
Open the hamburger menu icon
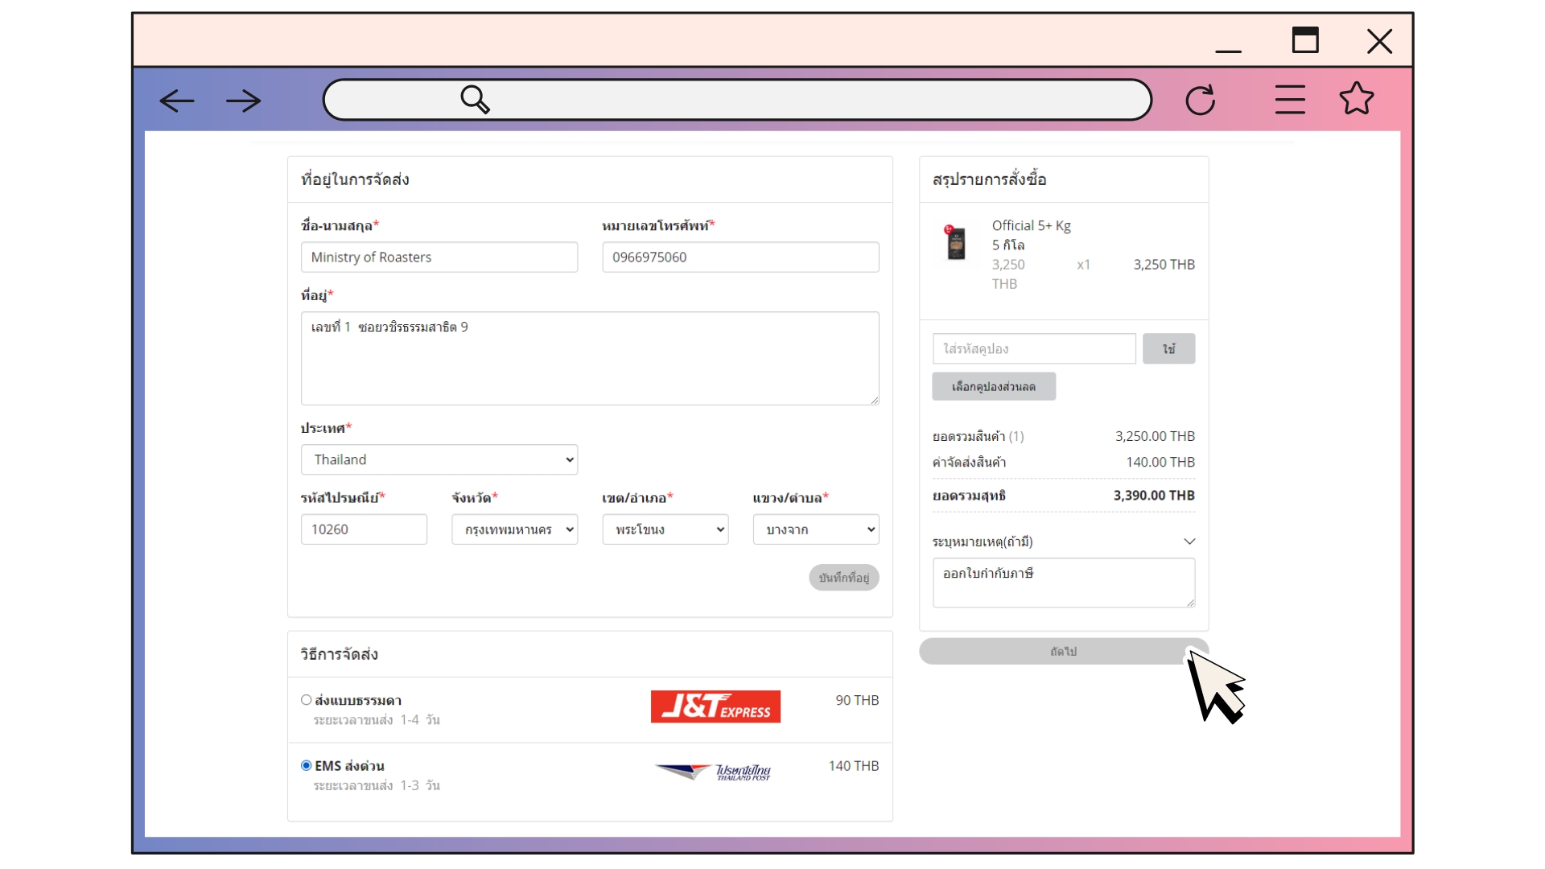(x=1289, y=100)
